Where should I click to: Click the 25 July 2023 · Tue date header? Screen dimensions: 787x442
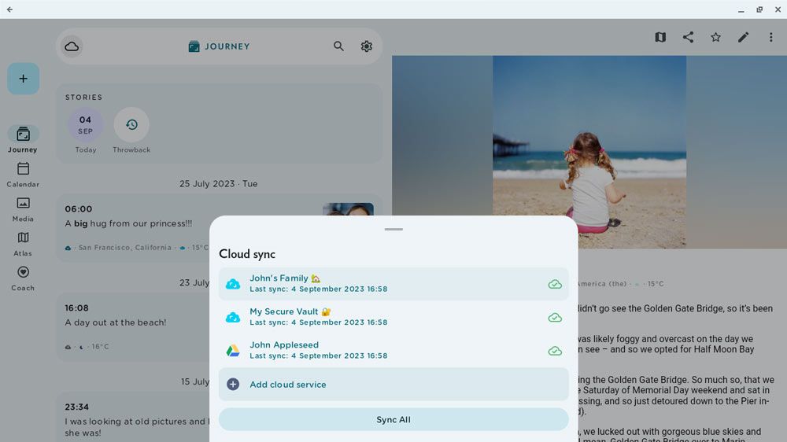coord(219,183)
